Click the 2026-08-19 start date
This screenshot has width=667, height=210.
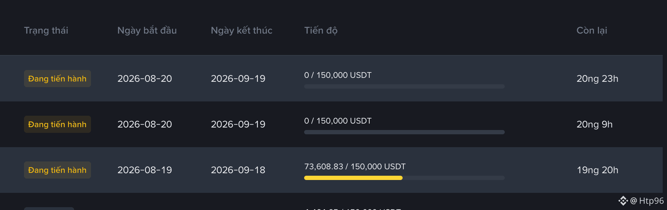click(145, 170)
